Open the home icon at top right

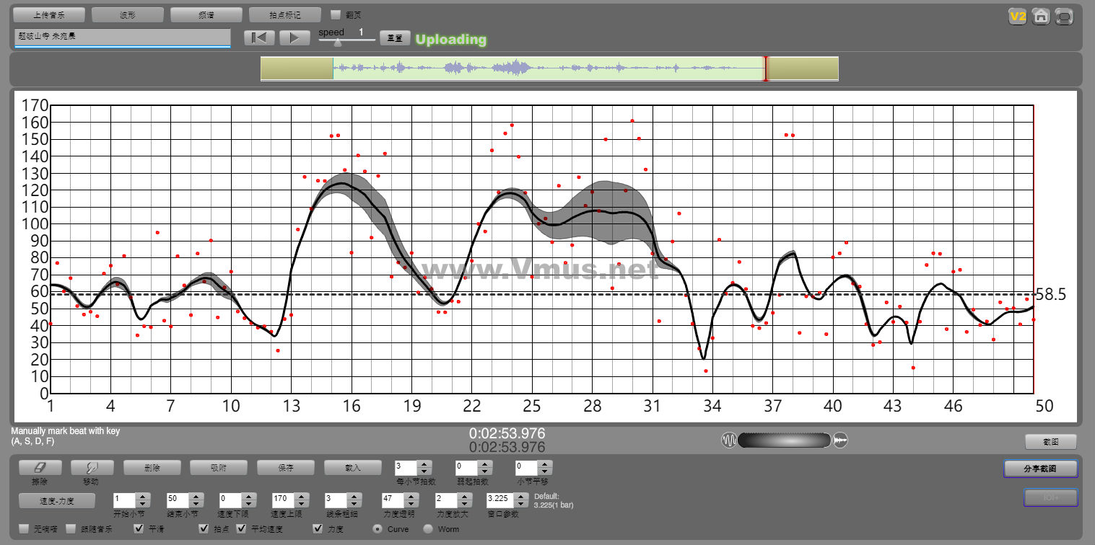coord(1040,17)
